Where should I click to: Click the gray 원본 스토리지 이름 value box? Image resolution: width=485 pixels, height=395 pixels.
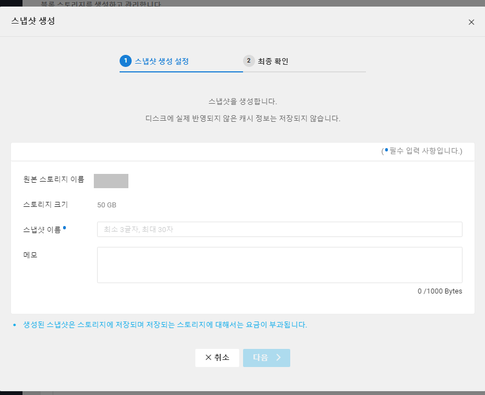click(x=111, y=181)
